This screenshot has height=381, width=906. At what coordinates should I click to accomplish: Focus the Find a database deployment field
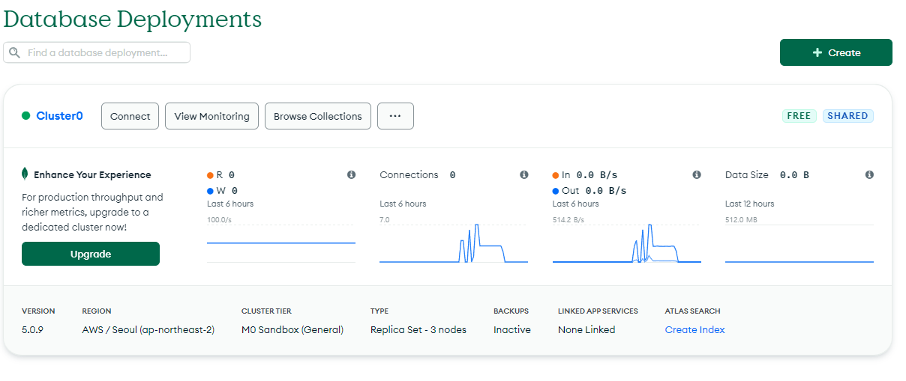[x=97, y=52]
